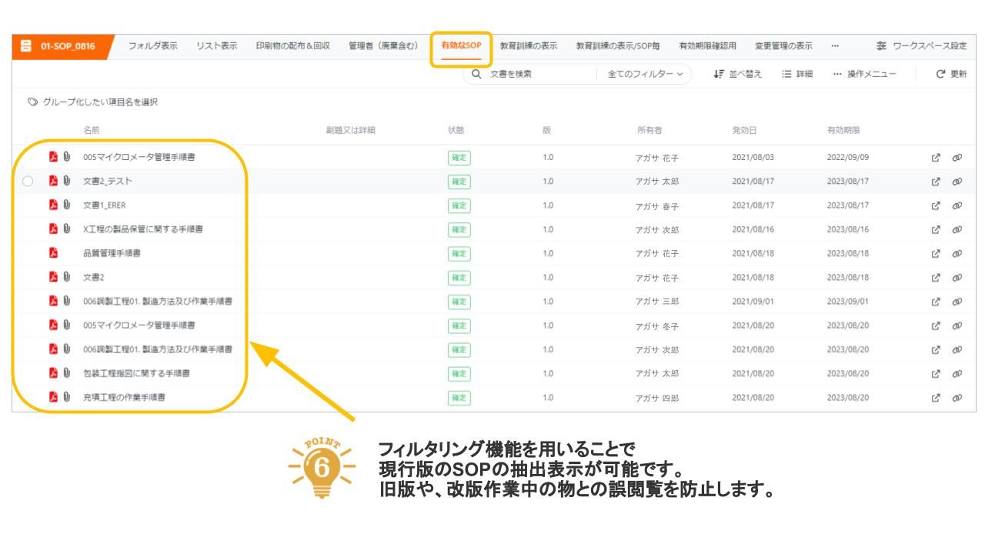Open 005マイクロメータ管理手順書 in new window via first row icon
The image size is (985, 554).
coord(936,158)
